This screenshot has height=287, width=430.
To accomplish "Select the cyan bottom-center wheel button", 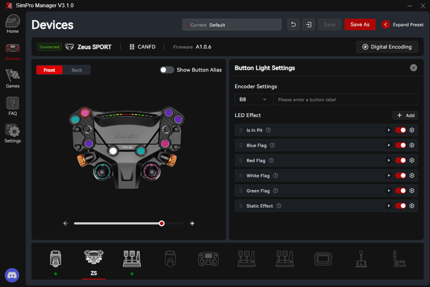I will pos(140,151).
